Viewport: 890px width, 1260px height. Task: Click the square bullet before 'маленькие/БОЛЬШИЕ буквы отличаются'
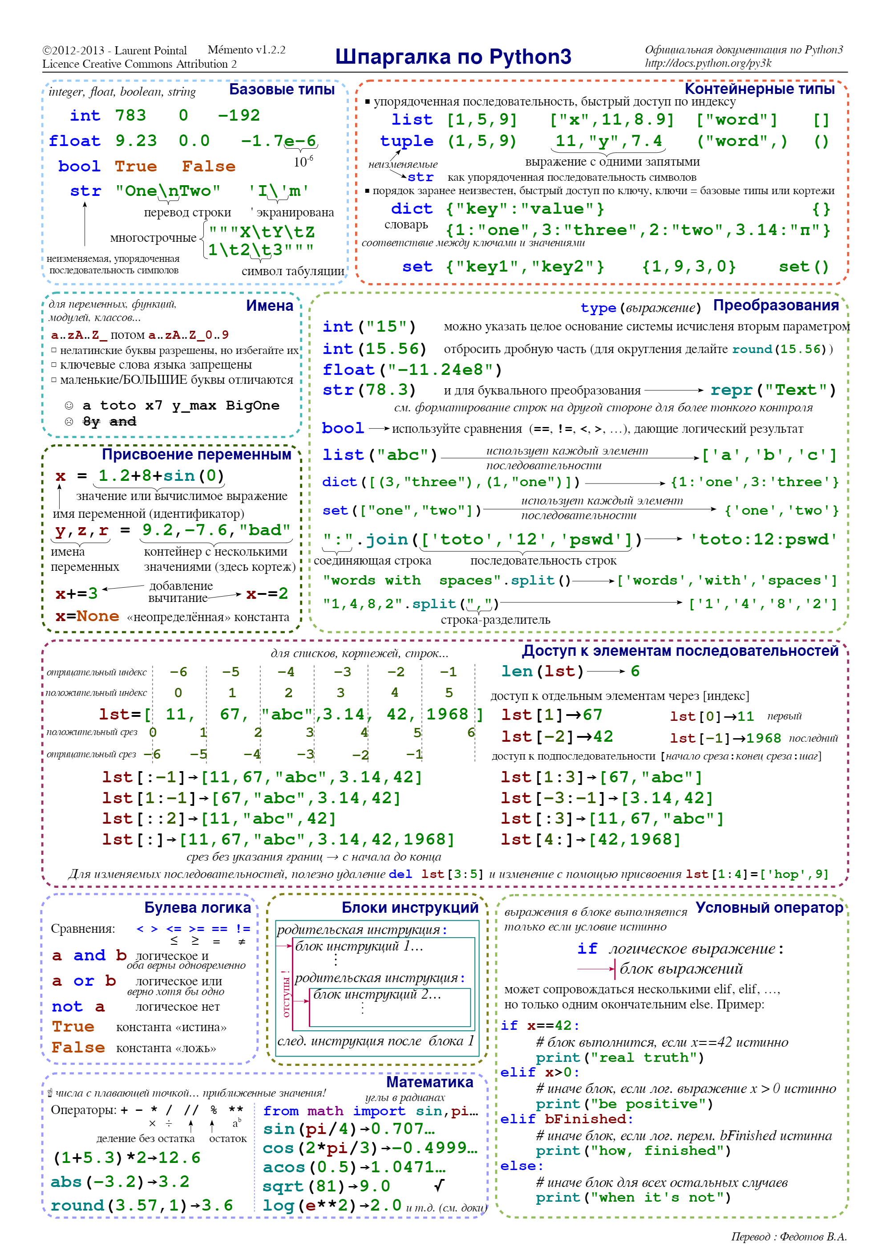[54, 379]
